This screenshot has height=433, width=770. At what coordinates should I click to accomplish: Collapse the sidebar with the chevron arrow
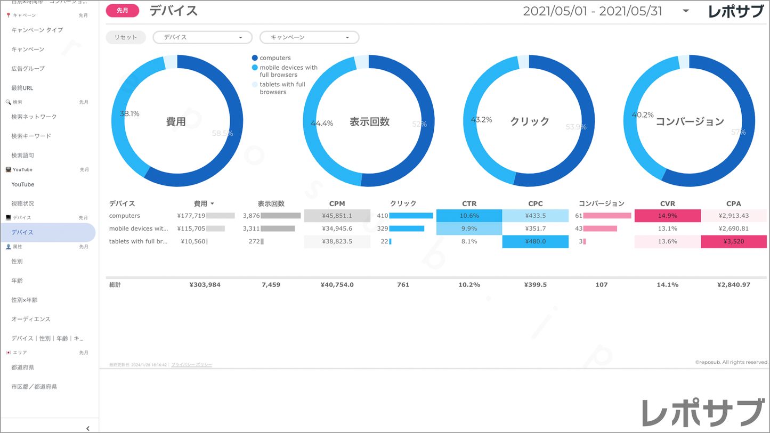click(x=88, y=428)
